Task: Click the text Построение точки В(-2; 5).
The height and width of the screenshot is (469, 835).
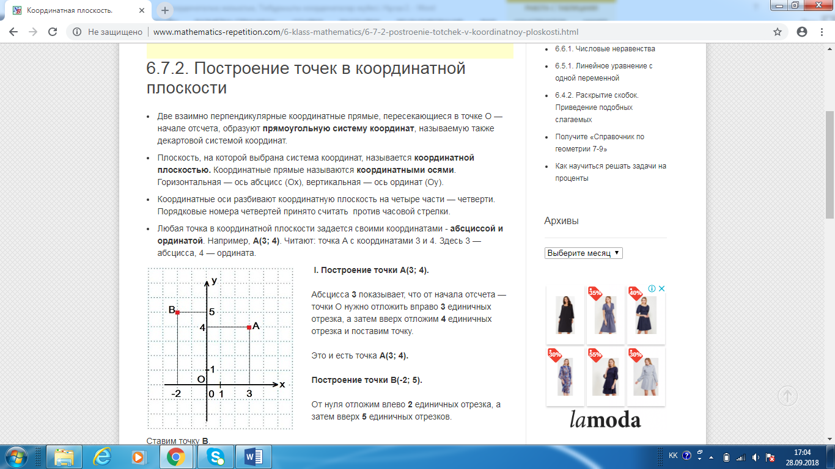Action: tap(367, 380)
